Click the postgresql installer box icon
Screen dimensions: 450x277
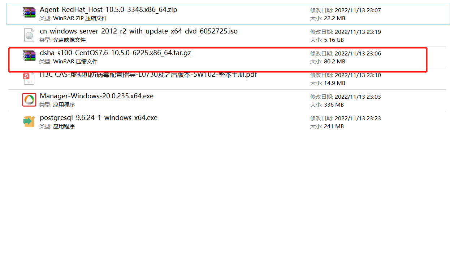29,121
